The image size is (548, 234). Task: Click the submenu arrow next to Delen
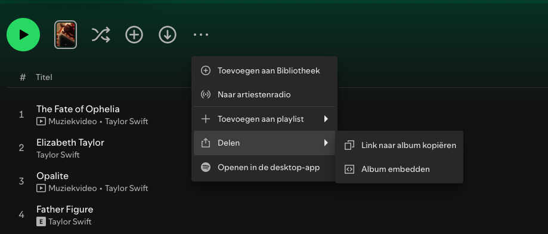pyautogui.click(x=326, y=143)
